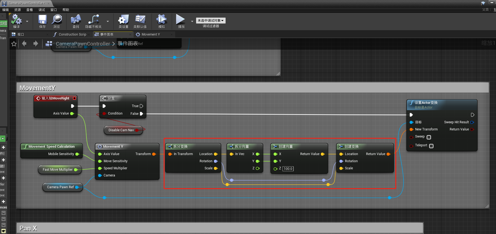Click the Z output pin on 拆分向量 node
Viewport: 496px width, 234px height.
pos(258,168)
